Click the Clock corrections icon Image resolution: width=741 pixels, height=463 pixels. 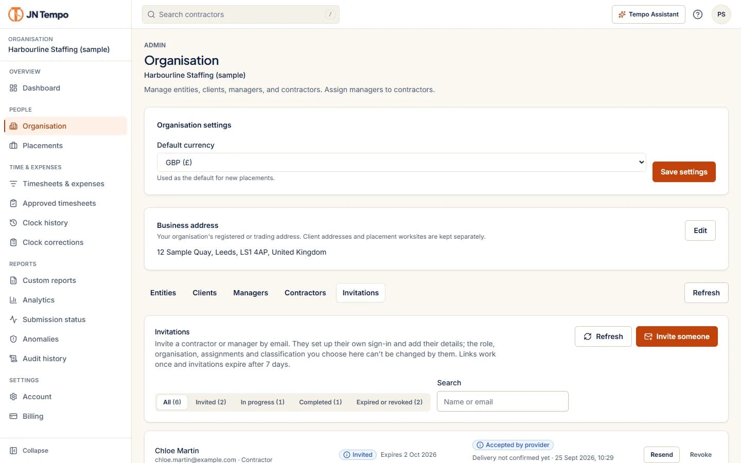click(13, 242)
